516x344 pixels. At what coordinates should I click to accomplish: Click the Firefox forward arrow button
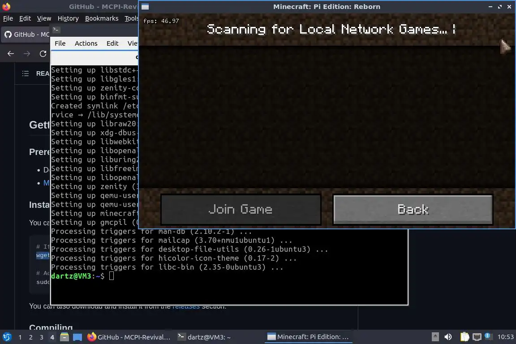click(27, 54)
